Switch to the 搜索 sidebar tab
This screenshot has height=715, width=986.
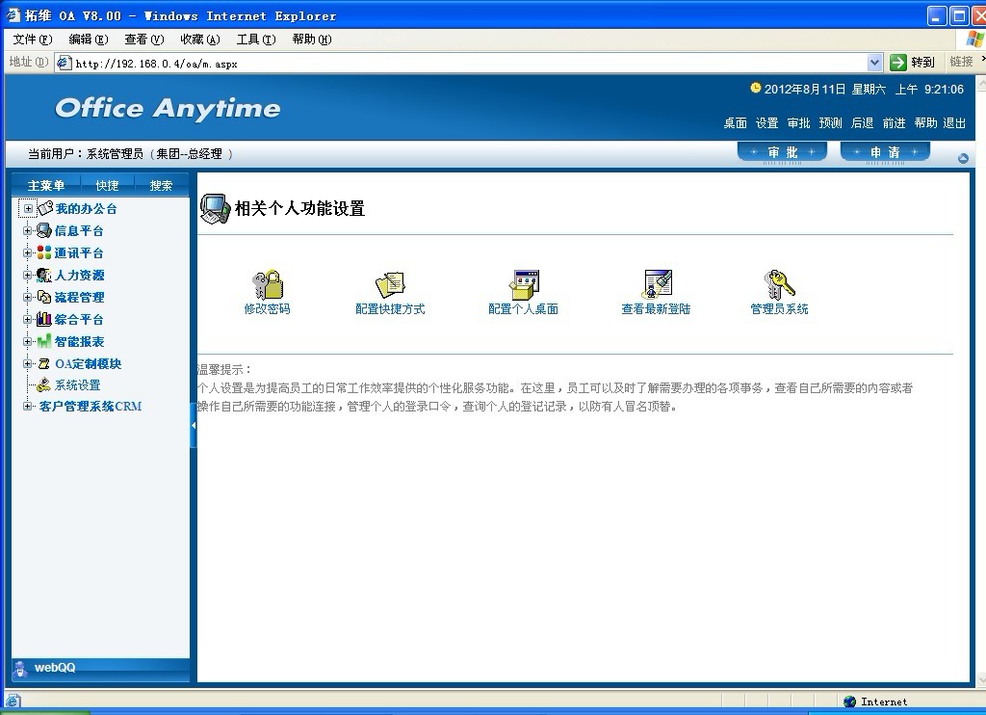pos(161,186)
